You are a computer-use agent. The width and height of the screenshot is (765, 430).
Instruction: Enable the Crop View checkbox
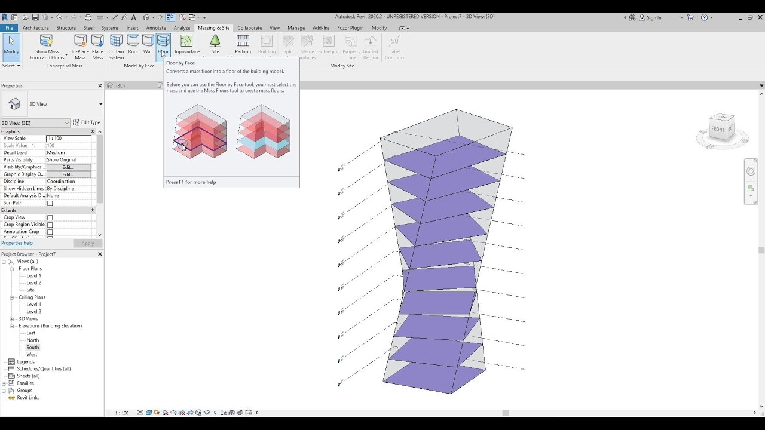[x=50, y=217]
